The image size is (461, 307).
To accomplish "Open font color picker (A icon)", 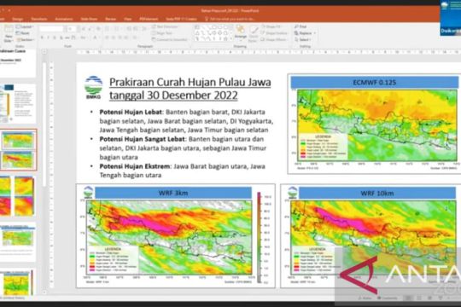I will pos(96,38).
